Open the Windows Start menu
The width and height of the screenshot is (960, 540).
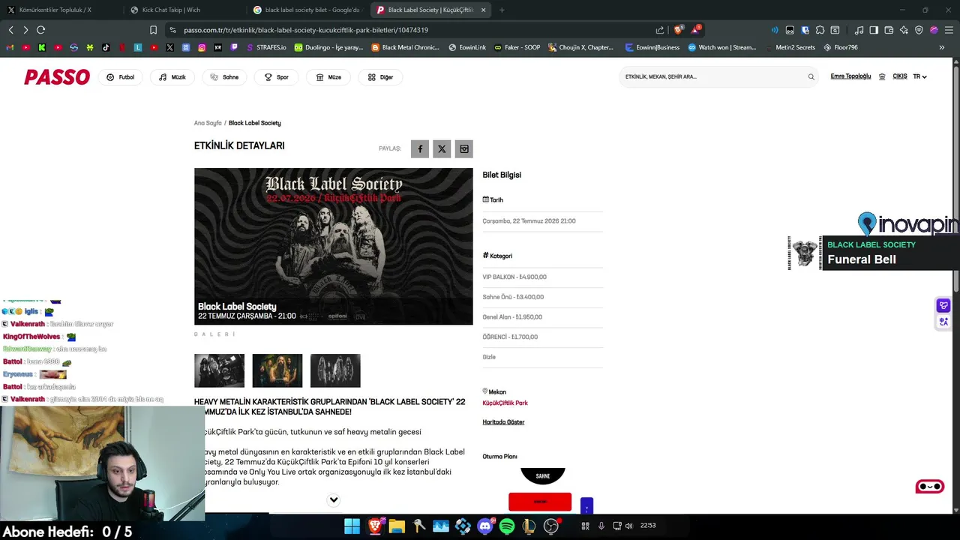click(x=351, y=526)
